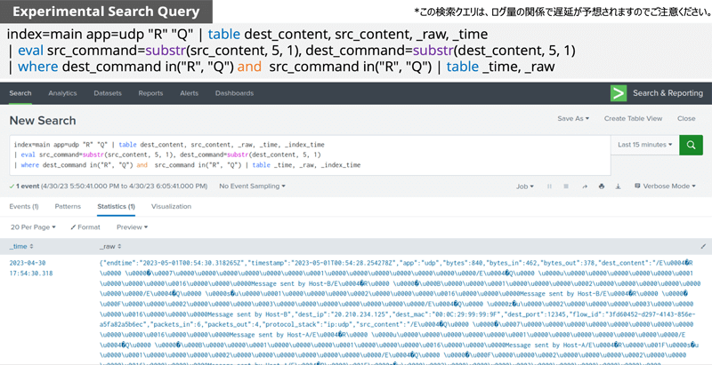Open Analytics in the navigation bar
The width and height of the screenshot is (712, 365).
click(x=62, y=93)
